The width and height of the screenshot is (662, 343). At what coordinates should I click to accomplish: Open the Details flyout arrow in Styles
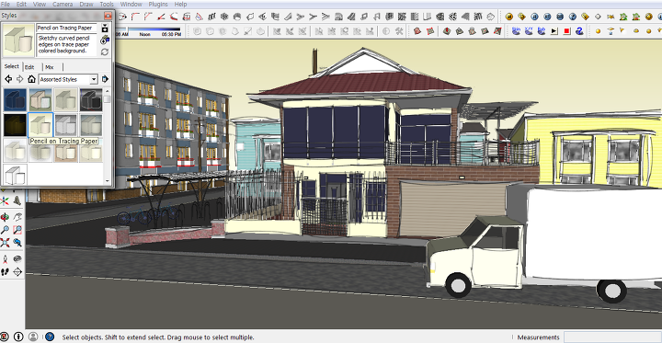pos(105,79)
